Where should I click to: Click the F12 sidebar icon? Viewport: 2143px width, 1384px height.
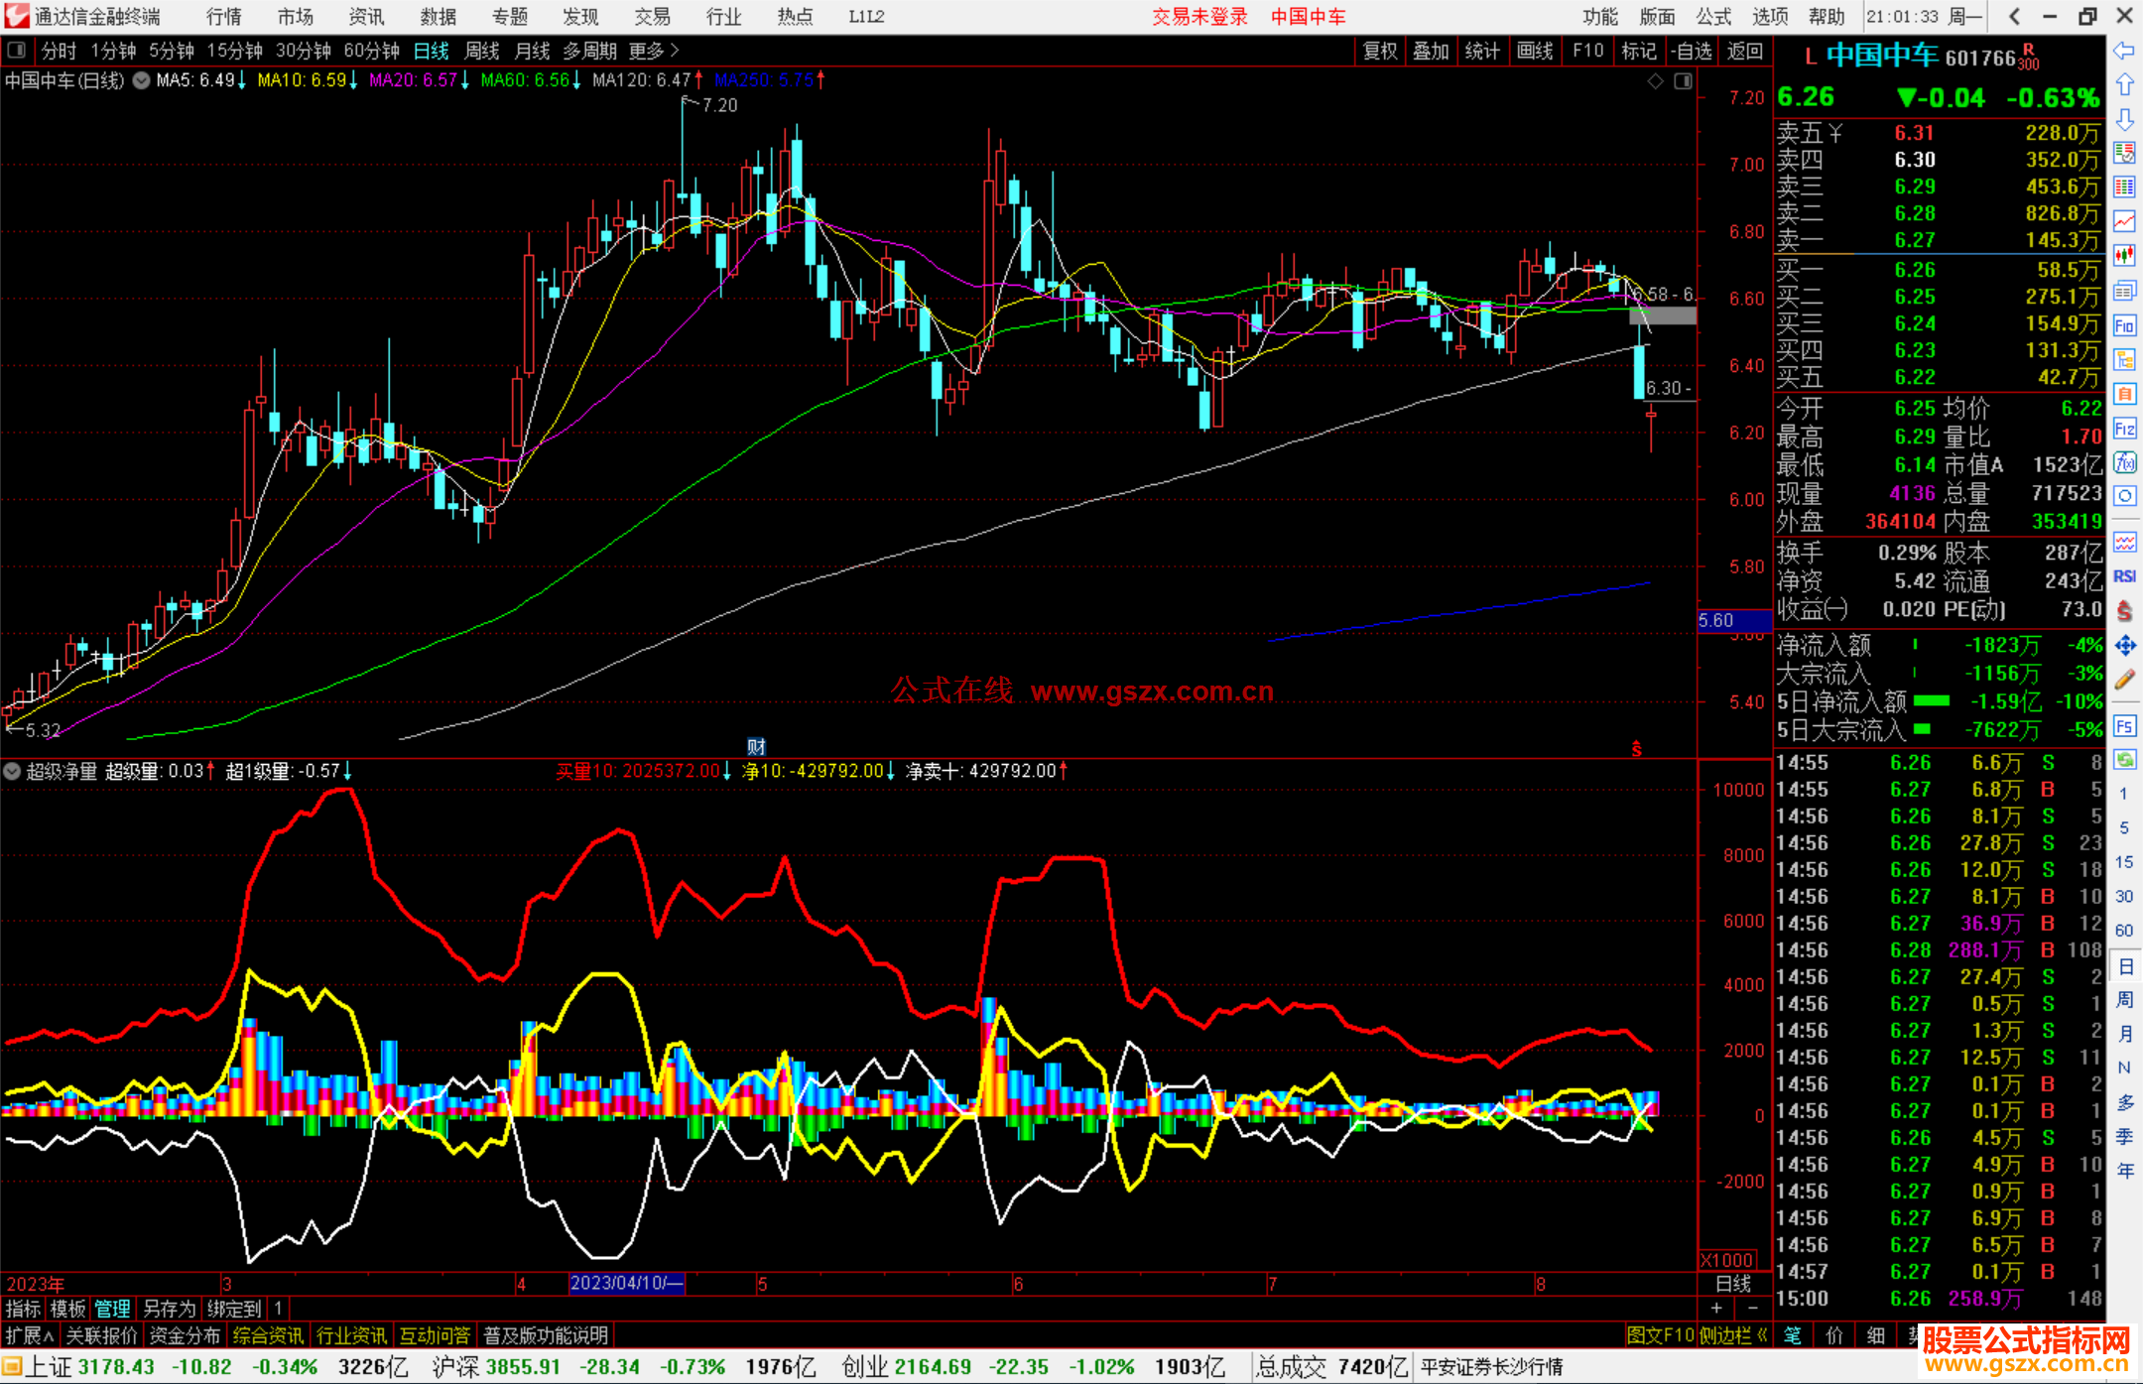coord(2124,429)
